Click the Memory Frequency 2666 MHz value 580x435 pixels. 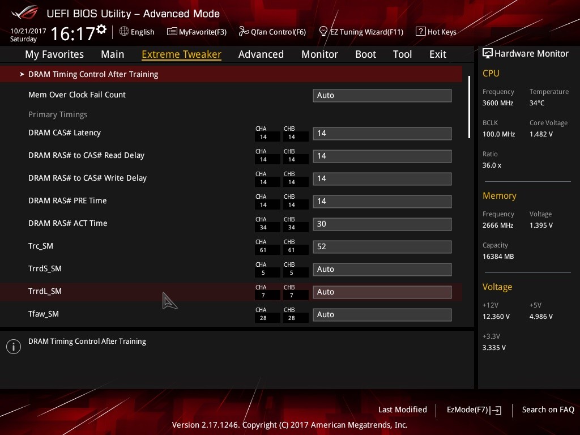pos(497,225)
